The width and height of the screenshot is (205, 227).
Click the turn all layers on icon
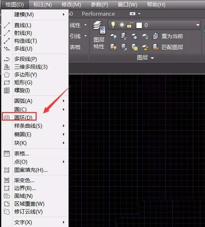tap(113, 47)
